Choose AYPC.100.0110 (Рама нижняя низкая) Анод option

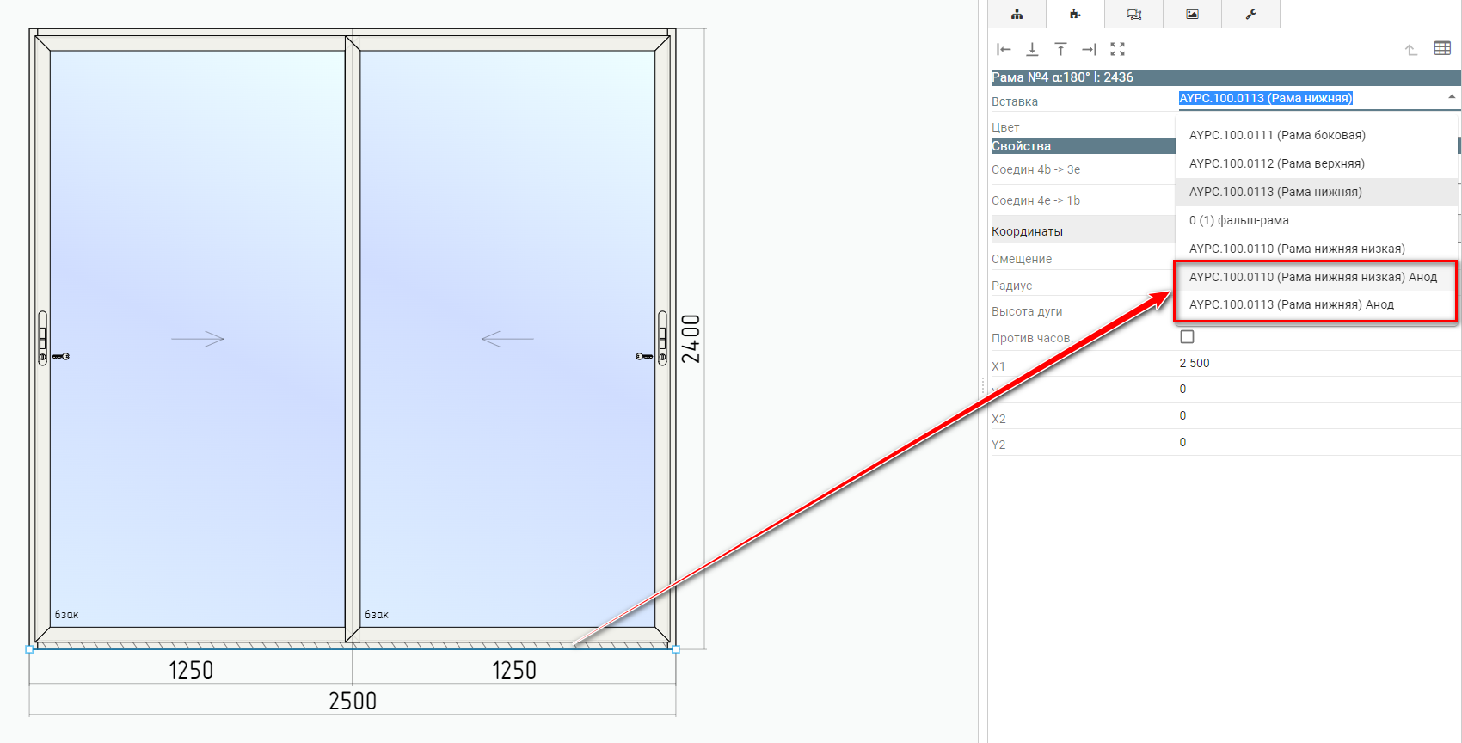(1316, 277)
